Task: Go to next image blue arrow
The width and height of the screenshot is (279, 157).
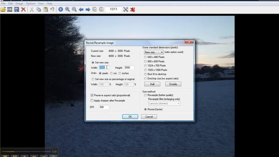Action: click(88, 10)
